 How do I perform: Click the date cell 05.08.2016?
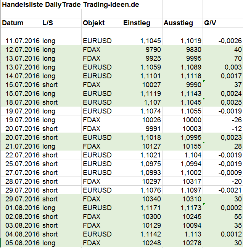point(21,243)
